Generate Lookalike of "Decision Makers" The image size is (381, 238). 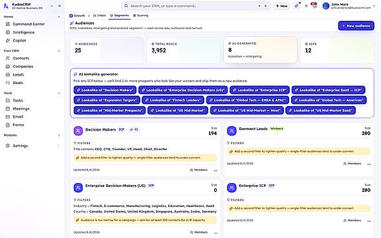[105, 90]
